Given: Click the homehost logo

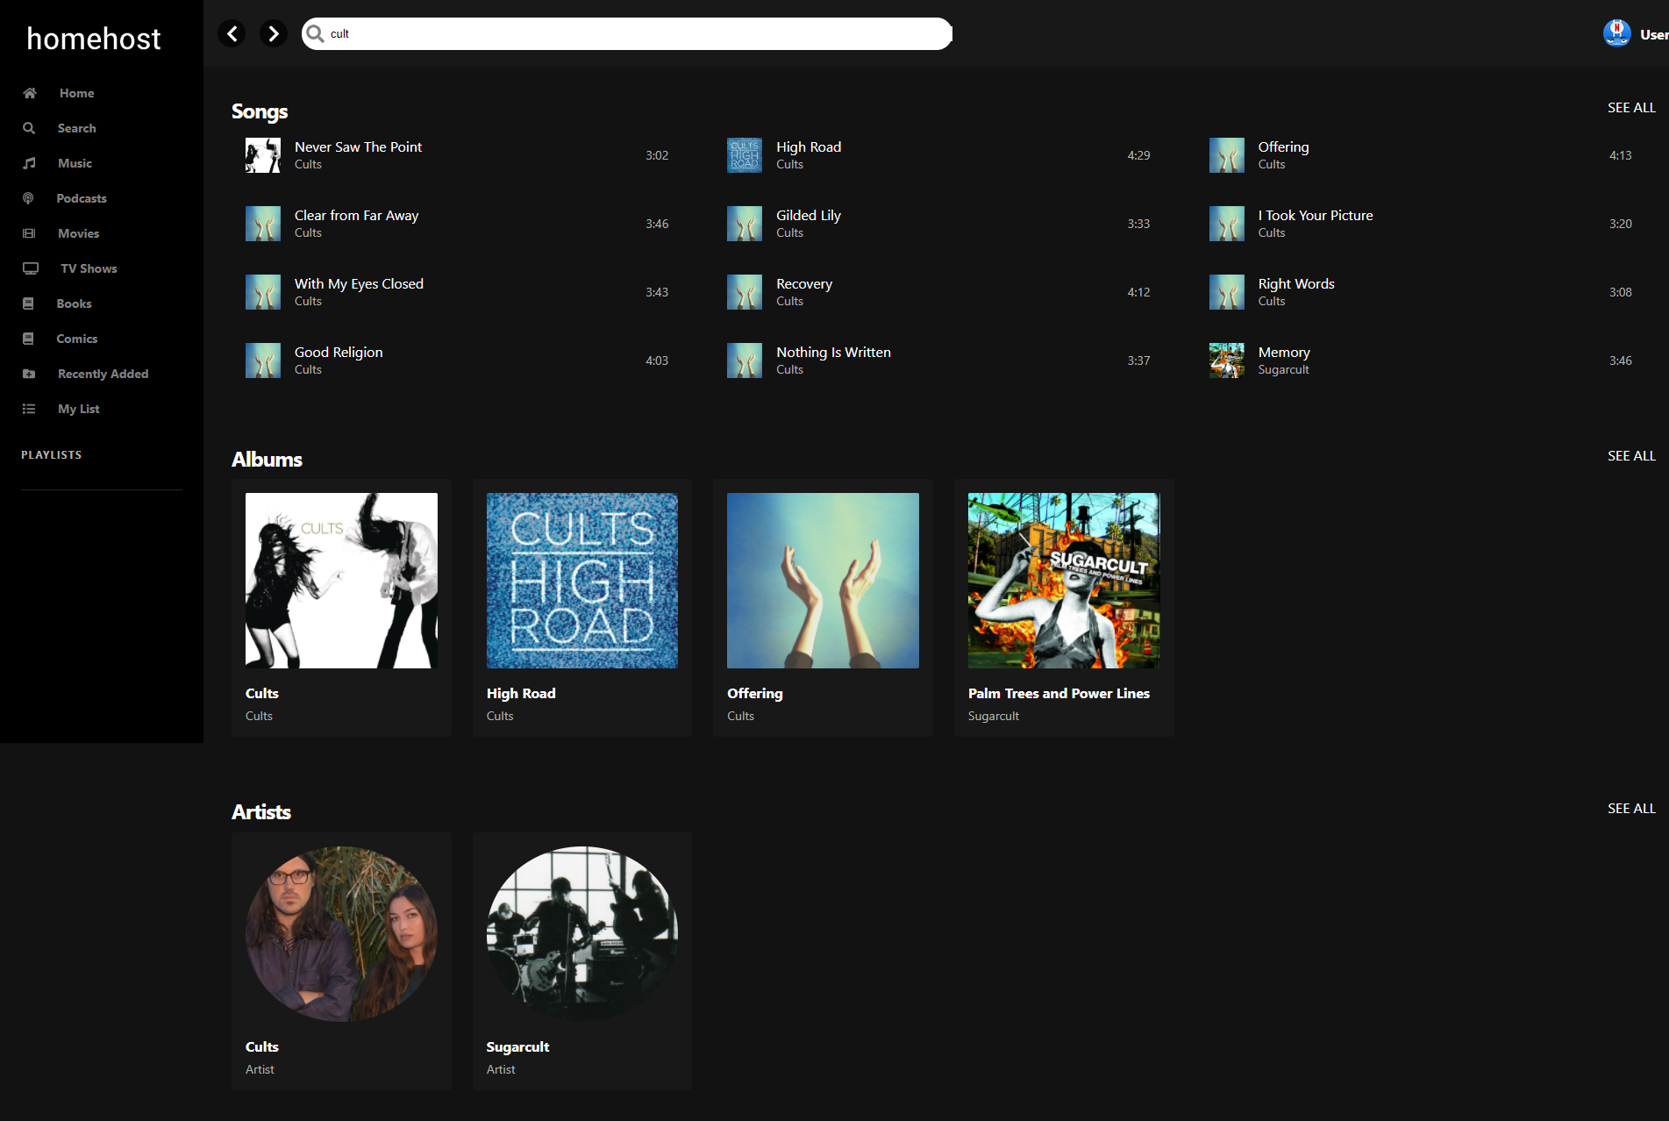Looking at the screenshot, I should coord(94,39).
